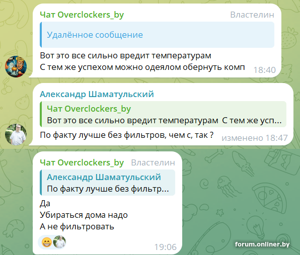
Task: Click message text 'Убираться дома надо'
Action: pyautogui.click(x=84, y=215)
